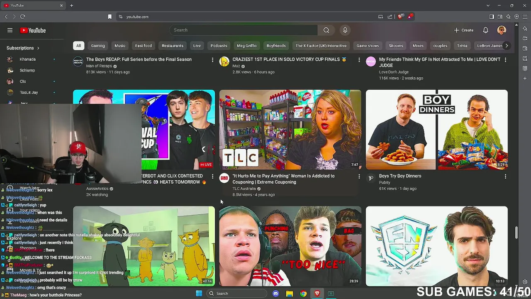Open the TLC couponing video thumbnail
The width and height of the screenshot is (531, 299).
pos(290,130)
